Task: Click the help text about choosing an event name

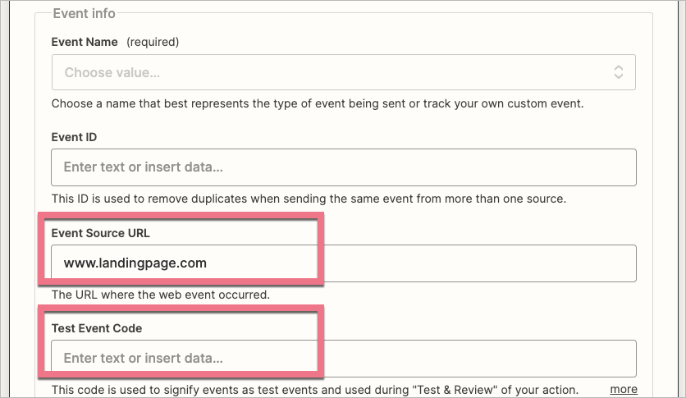Action: 318,104
